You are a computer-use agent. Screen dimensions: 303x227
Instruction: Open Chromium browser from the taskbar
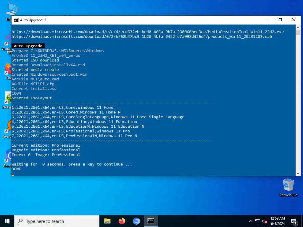tap(136, 221)
